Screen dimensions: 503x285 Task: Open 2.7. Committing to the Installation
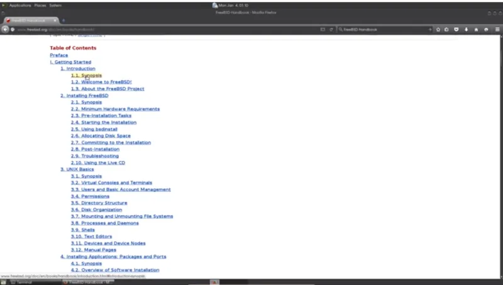coord(111,142)
